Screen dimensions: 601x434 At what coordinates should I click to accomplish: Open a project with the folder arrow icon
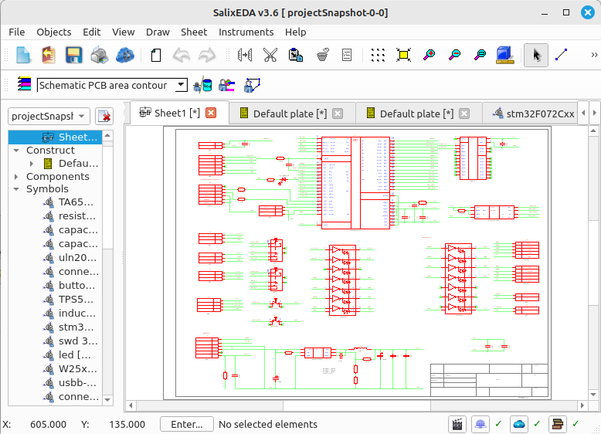pyautogui.click(x=49, y=55)
